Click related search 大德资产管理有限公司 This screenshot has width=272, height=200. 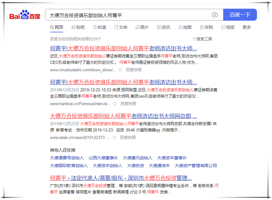click(195, 166)
